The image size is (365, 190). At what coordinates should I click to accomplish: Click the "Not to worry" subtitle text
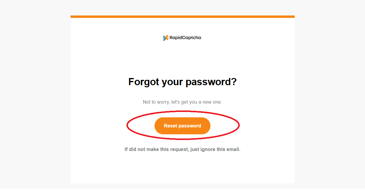(x=182, y=102)
